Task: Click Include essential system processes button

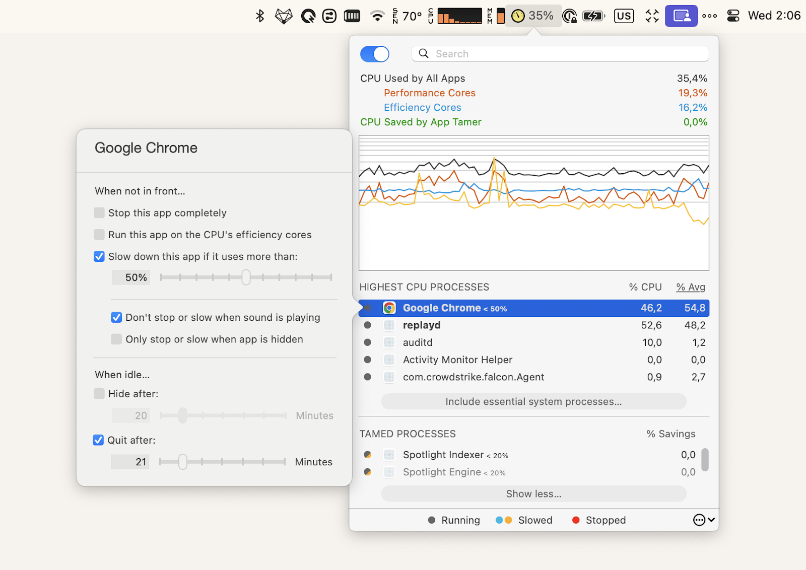Action: [x=533, y=401]
